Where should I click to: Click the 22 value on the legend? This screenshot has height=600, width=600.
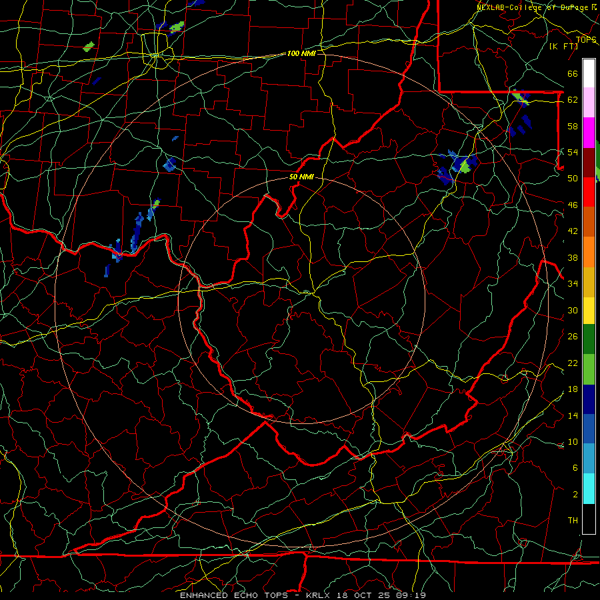click(573, 363)
